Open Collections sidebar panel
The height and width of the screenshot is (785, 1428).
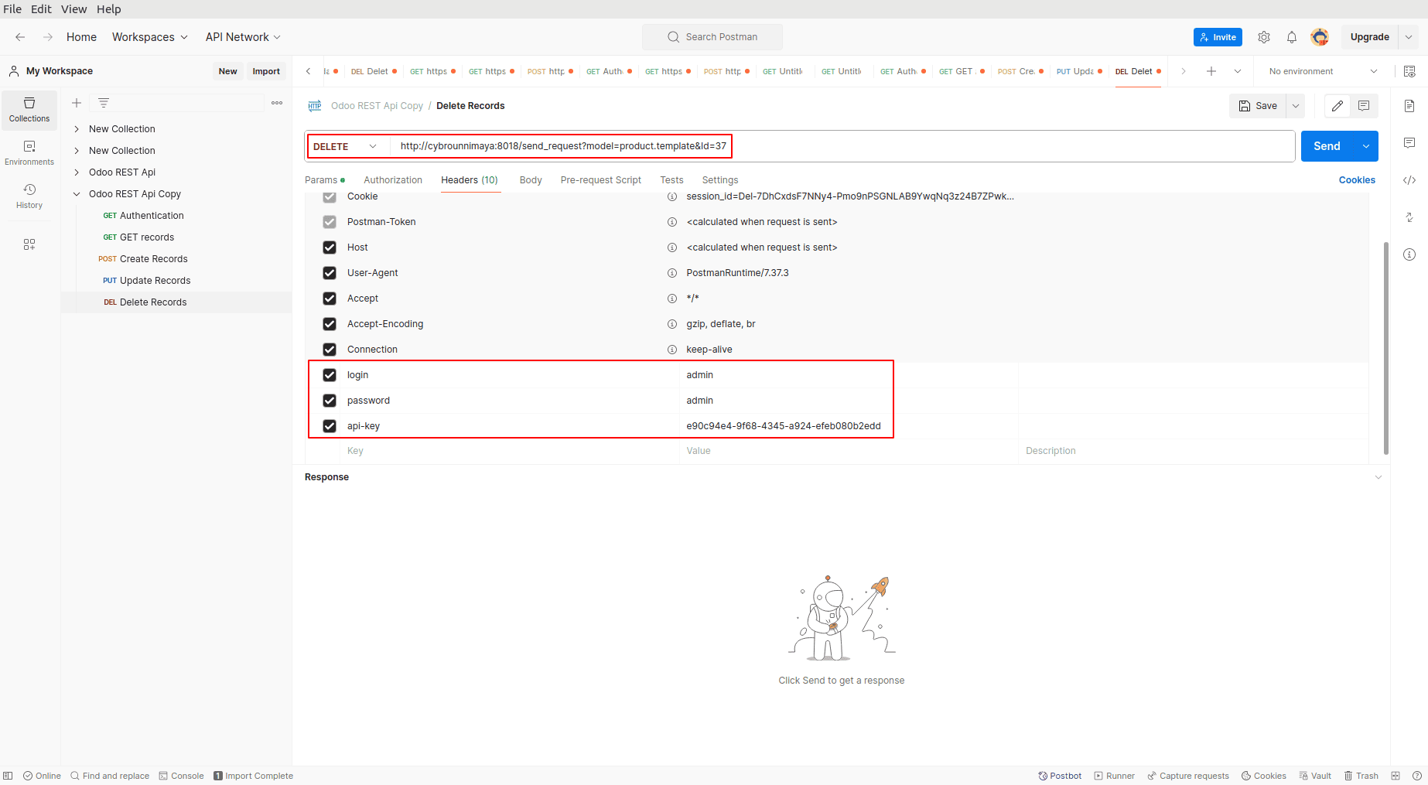coord(29,110)
